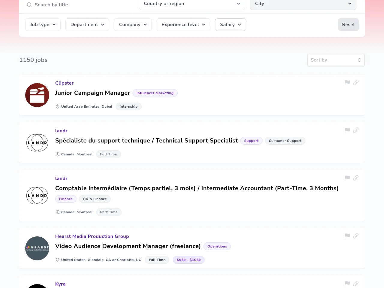This screenshot has width=384, height=288.
Task: Copy link for Technical Support Specialist job
Action: click(356, 130)
